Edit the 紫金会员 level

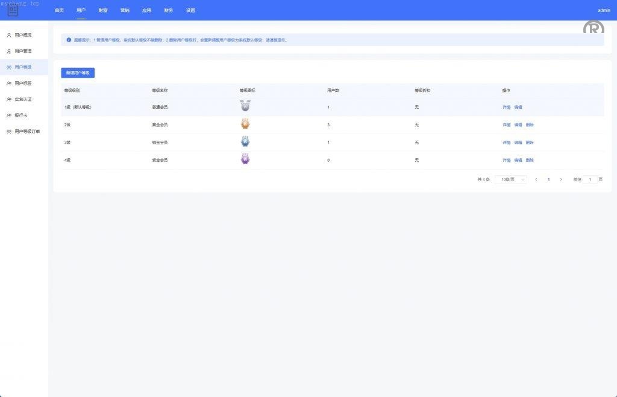tap(518, 160)
